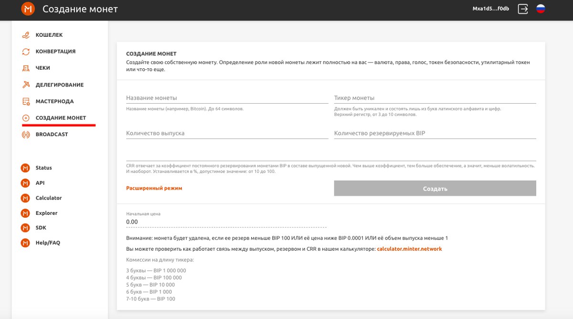Click the conversion arrows icon

coord(26,52)
